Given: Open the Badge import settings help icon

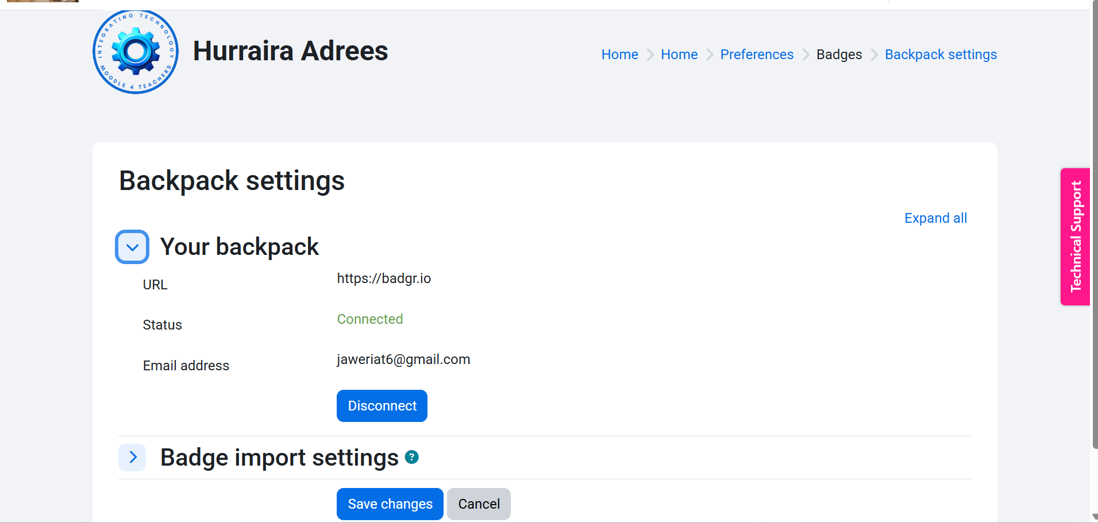Looking at the screenshot, I should click(412, 457).
